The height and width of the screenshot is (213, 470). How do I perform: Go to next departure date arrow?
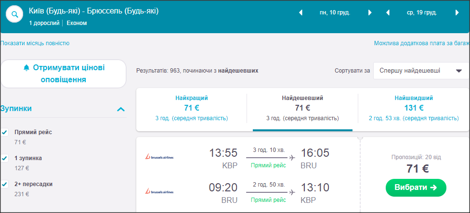click(x=370, y=13)
